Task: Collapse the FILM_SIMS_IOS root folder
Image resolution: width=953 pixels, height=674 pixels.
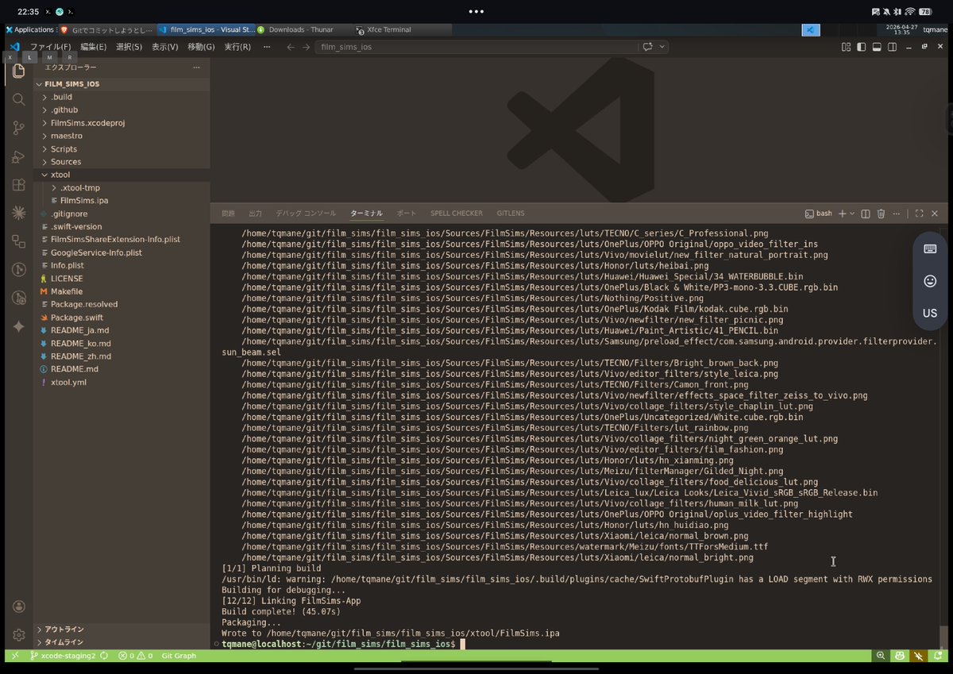Action: coord(122,83)
